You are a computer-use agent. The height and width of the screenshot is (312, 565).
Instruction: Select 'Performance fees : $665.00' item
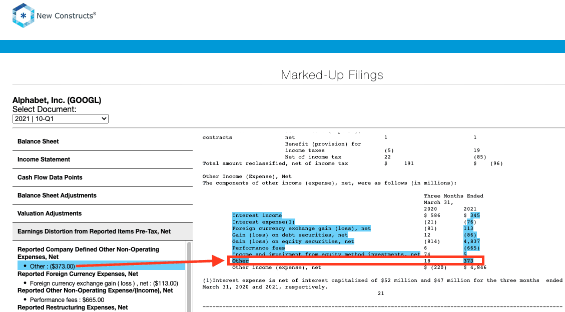point(67,300)
